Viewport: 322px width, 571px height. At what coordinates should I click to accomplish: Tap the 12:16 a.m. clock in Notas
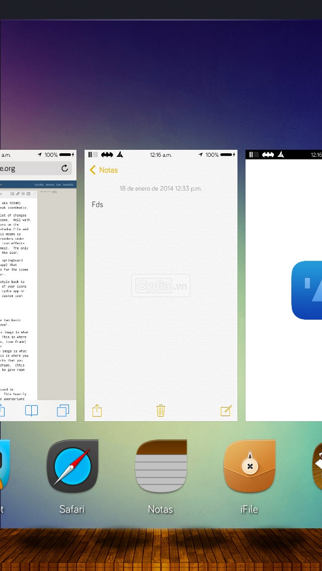coord(161,155)
